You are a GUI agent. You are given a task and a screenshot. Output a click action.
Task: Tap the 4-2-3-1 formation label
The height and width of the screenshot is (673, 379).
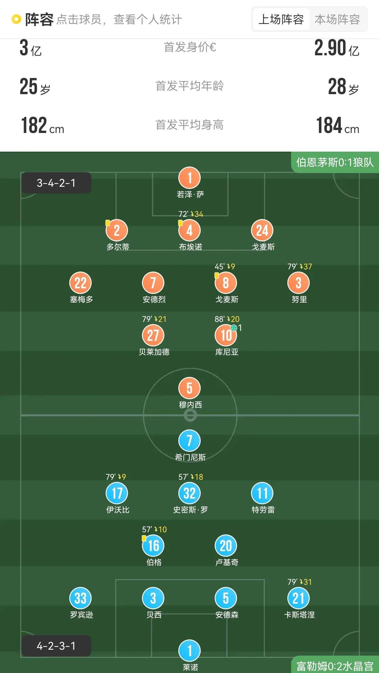click(56, 646)
